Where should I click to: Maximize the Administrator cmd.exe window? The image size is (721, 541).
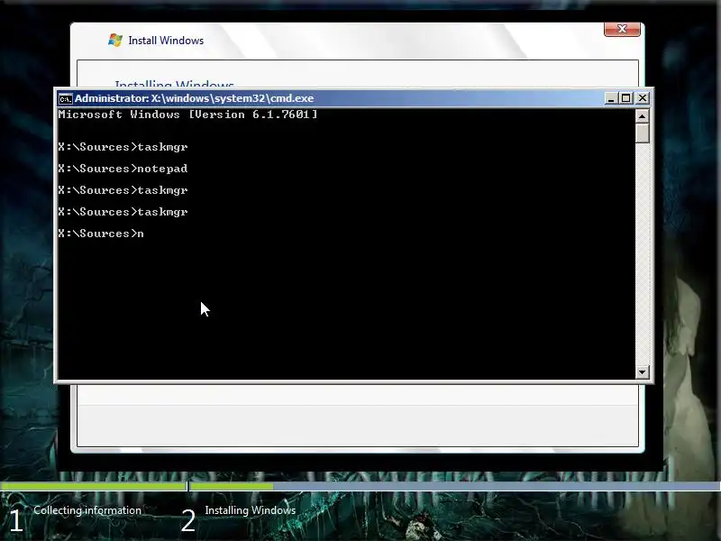point(625,98)
